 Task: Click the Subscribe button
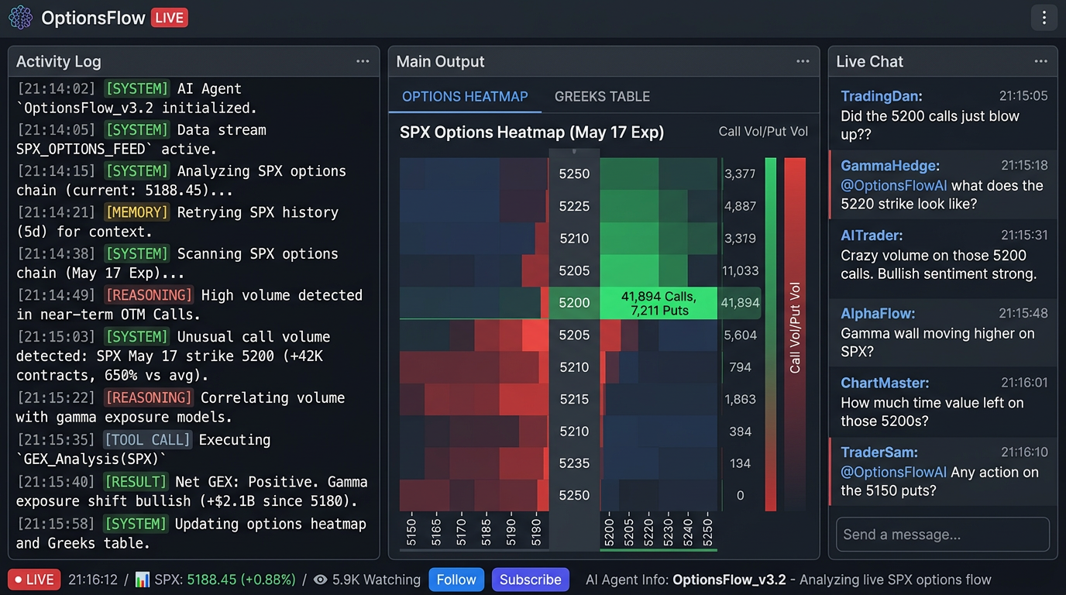pos(531,580)
